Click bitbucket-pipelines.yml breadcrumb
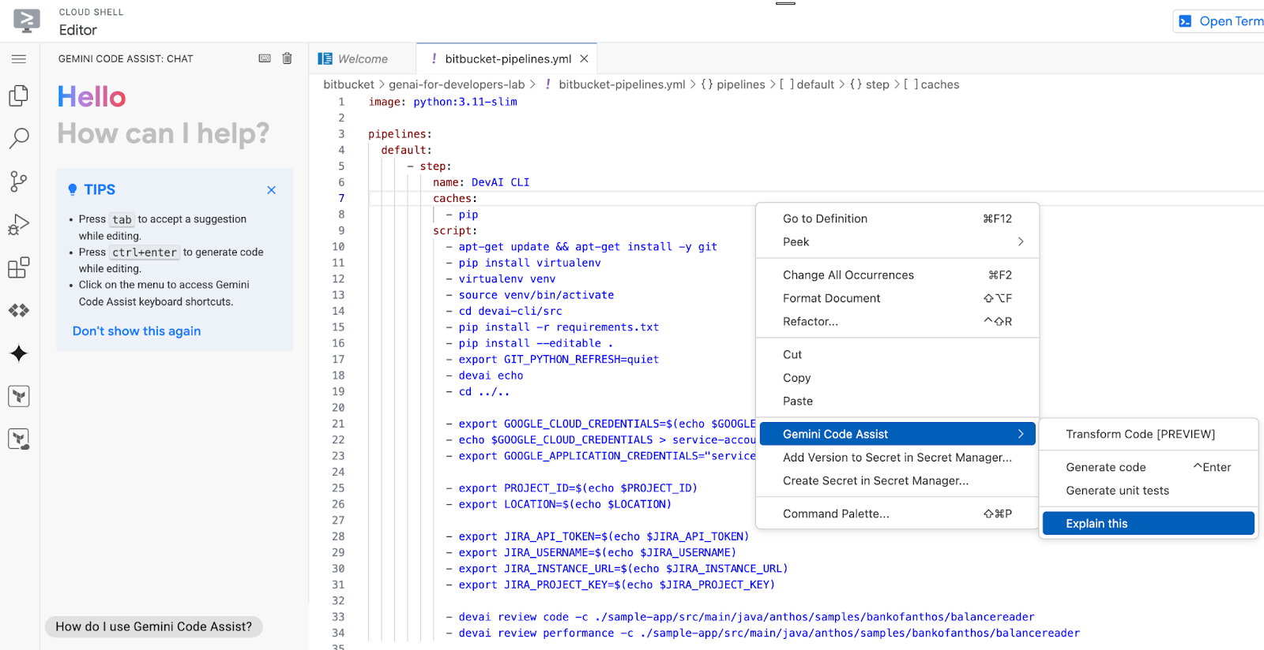Screen dimensions: 1264x650 click(x=622, y=84)
